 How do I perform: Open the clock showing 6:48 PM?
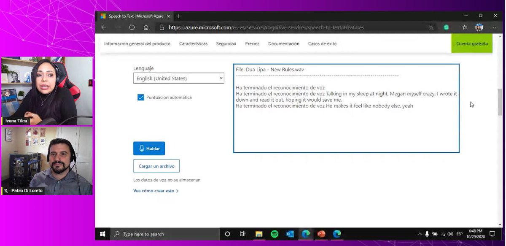pyautogui.click(x=475, y=234)
